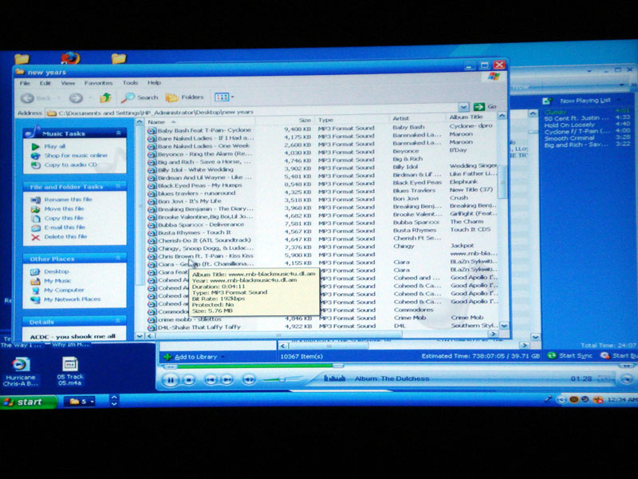The image size is (638, 479).
Task: Collapse the Music Tasks panel
Action: point(118,133)
